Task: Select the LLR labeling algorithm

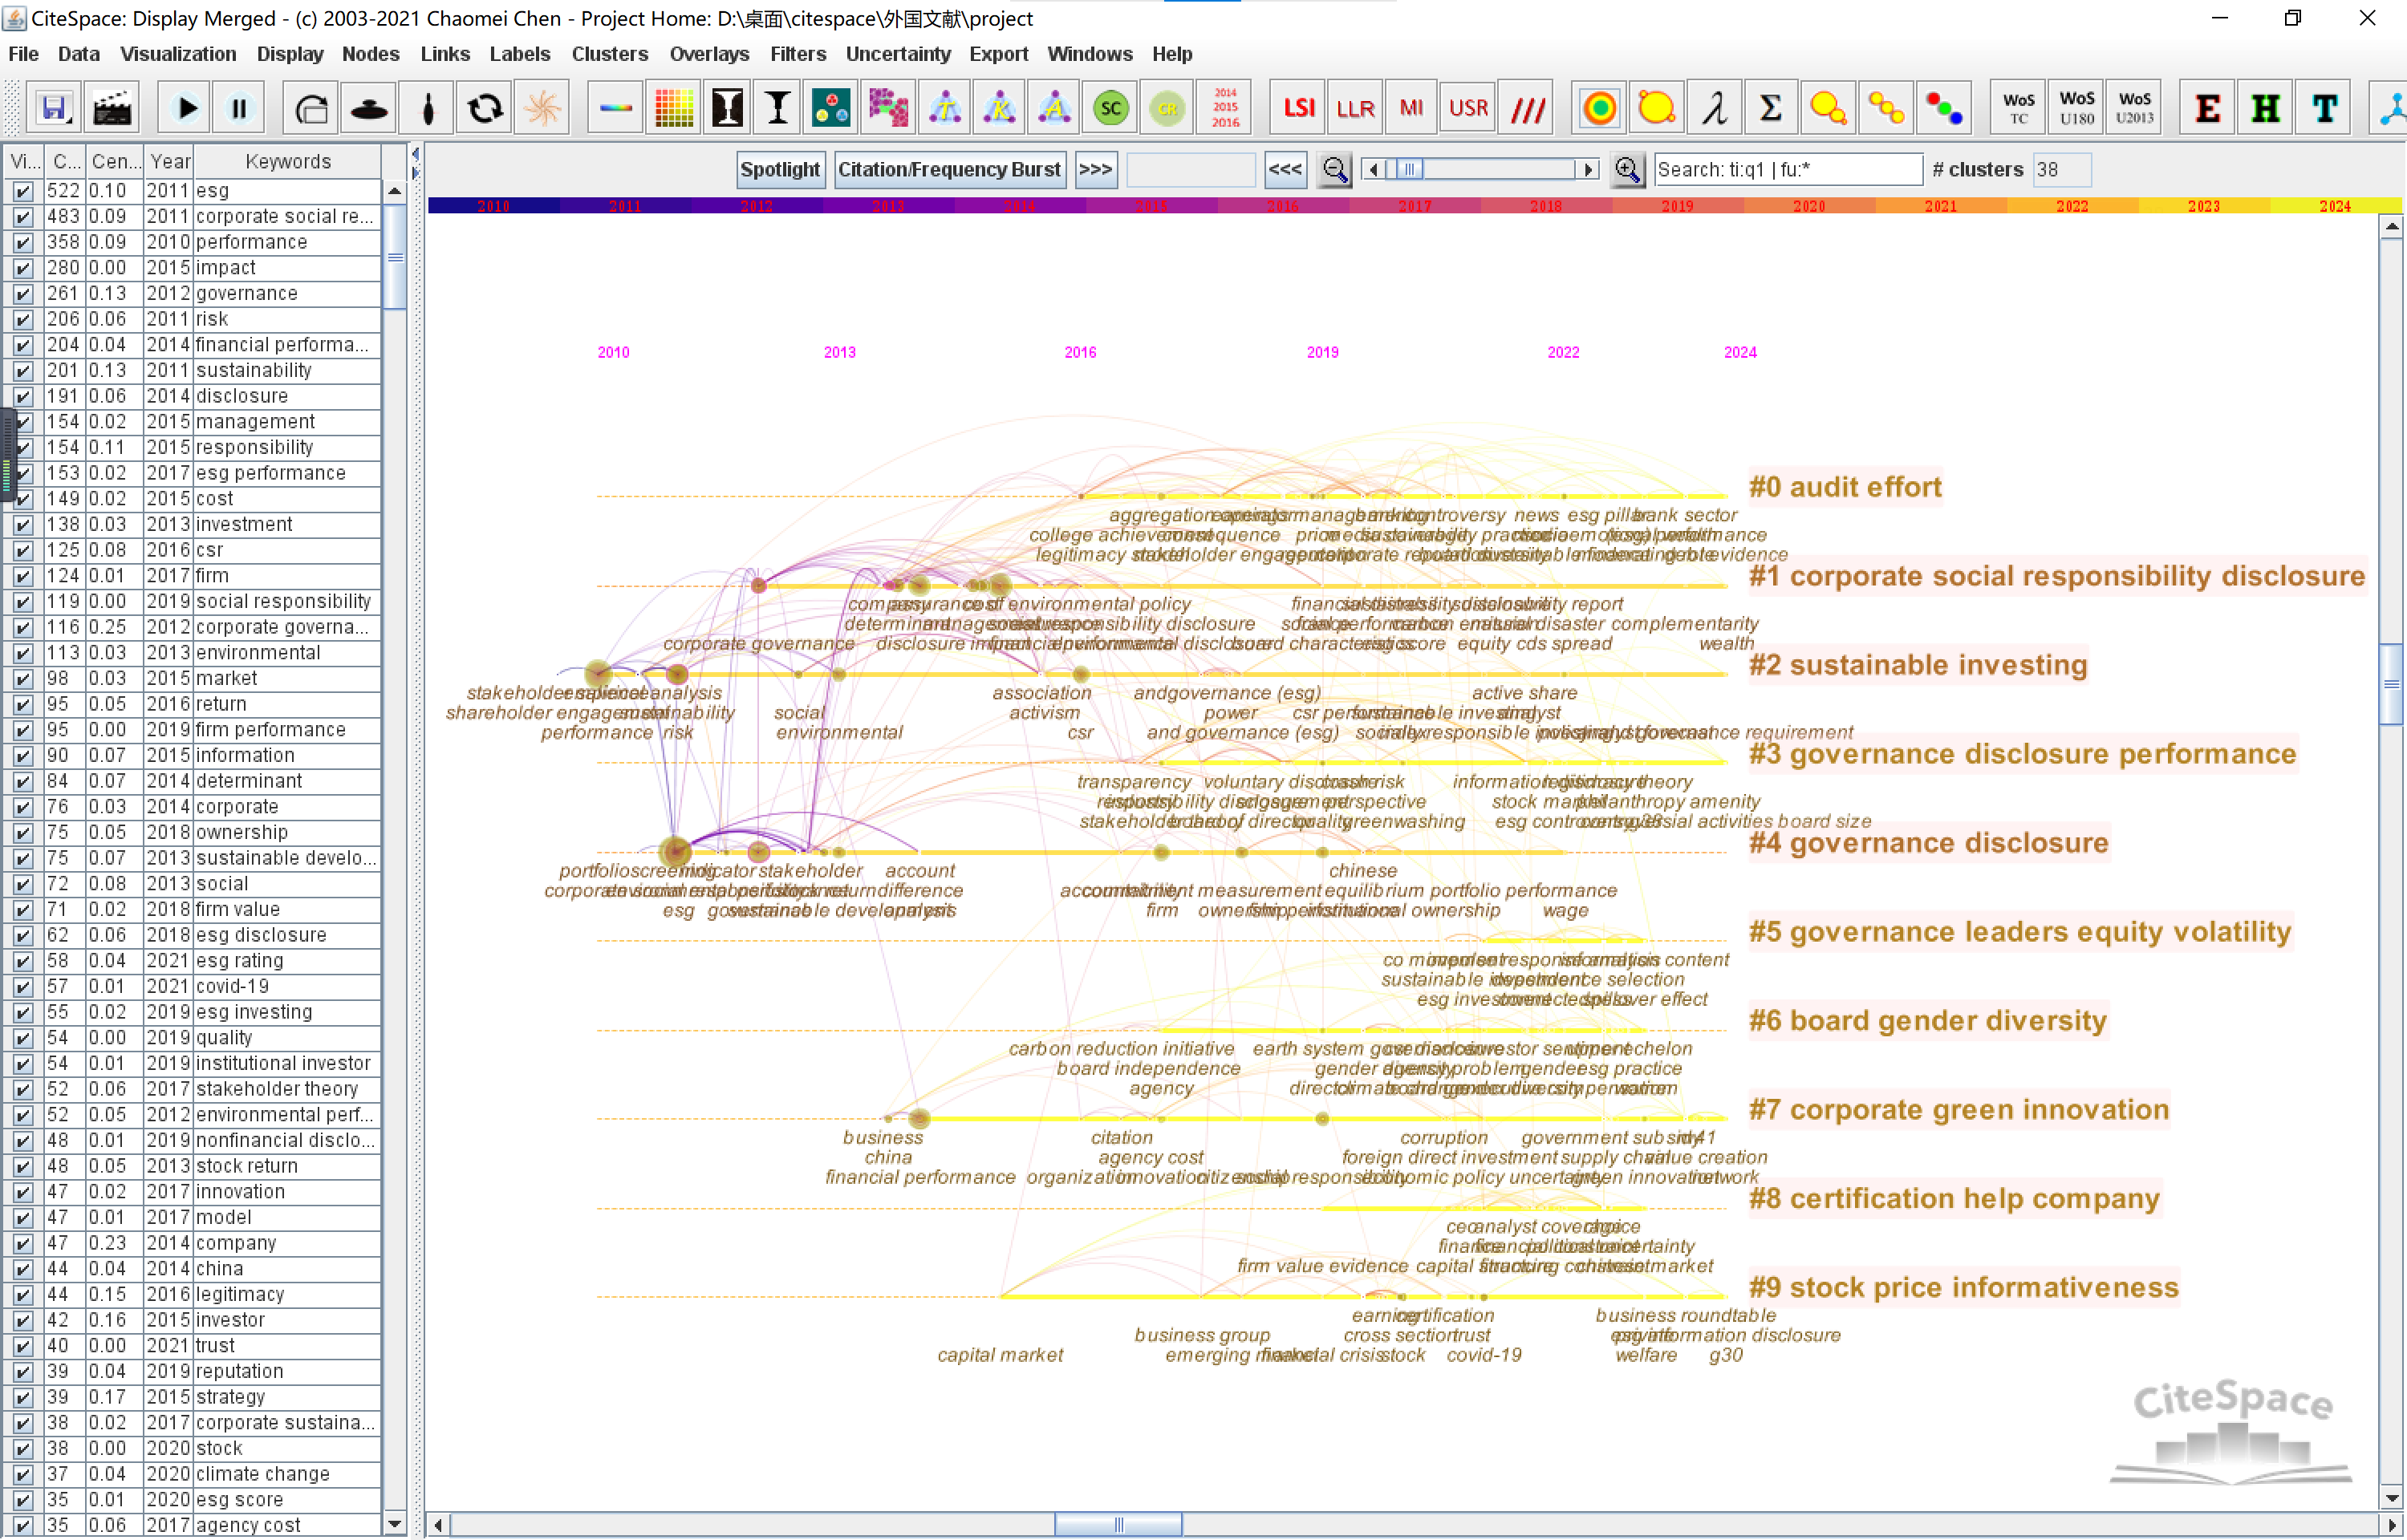Action: (1355, 108)
